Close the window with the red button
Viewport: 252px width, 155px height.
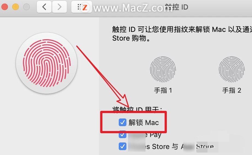point(4,7)
